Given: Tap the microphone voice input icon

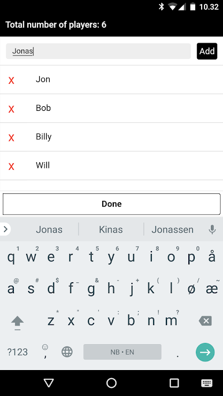Looking at the screenshot, I should [212, 230].
